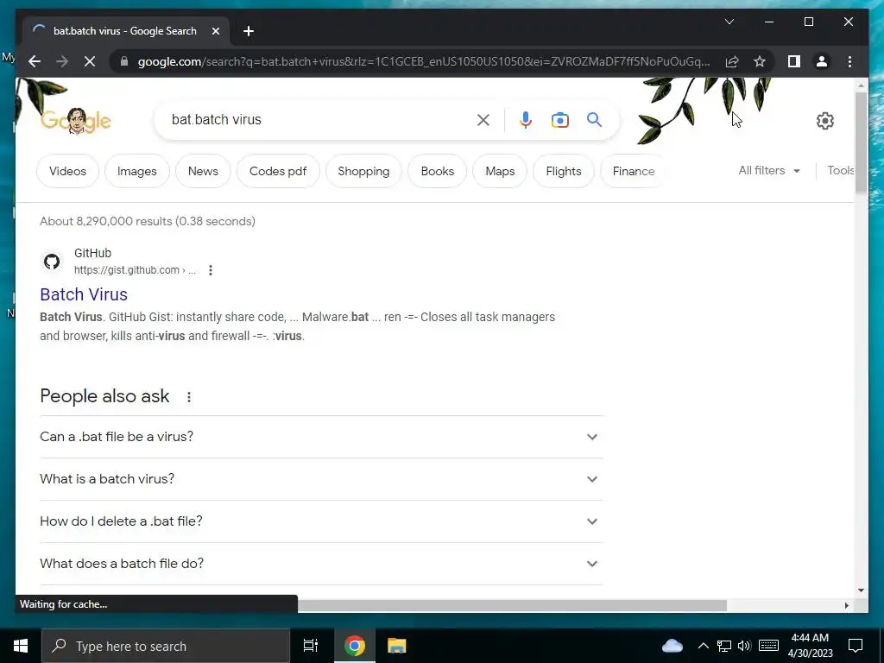Clear the search query text

point(483,120)
